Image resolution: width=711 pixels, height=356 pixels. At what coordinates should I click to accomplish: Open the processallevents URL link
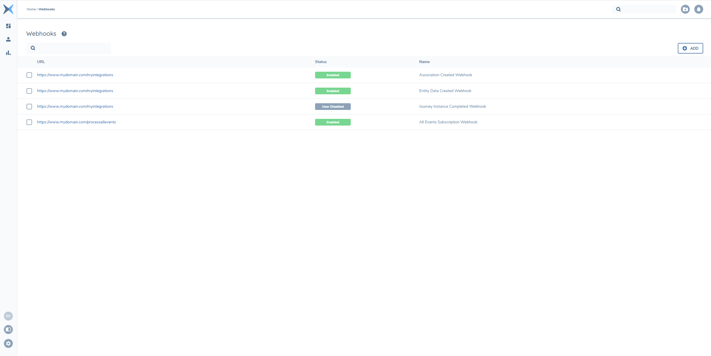pos(76,122)
